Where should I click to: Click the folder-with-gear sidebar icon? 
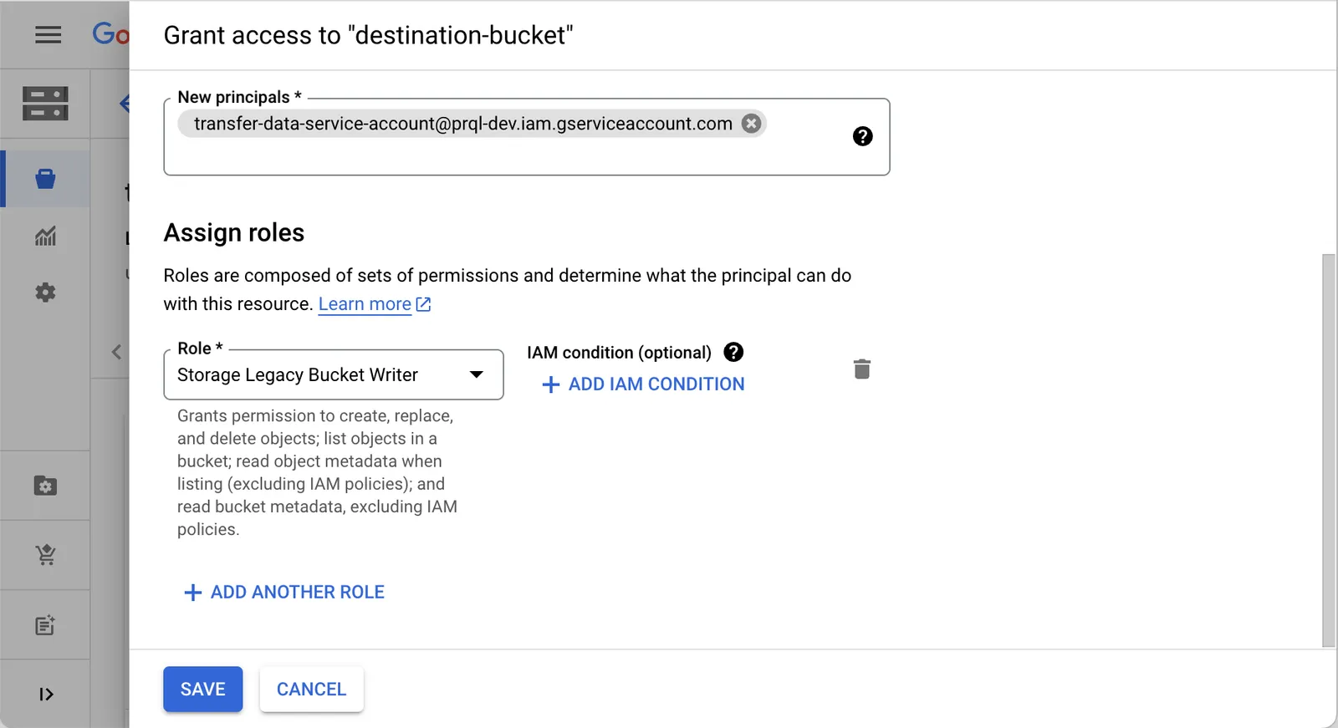click(45, 486)
